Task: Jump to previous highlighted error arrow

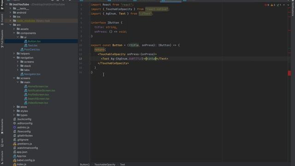Action: [x=284, y=5]
